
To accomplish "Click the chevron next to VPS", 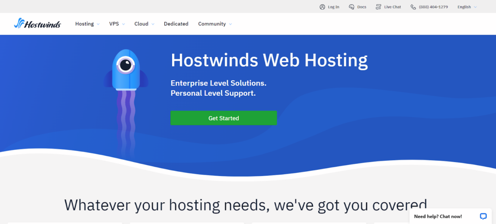I will tap(124, 24).
